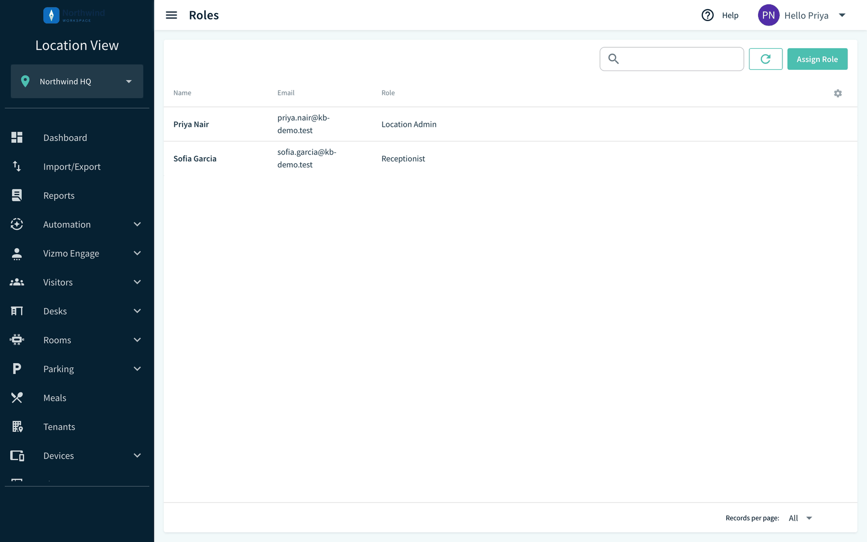Sort by the Name column header
This screenshot has width=867, height=542.
(x=182, y=93)
